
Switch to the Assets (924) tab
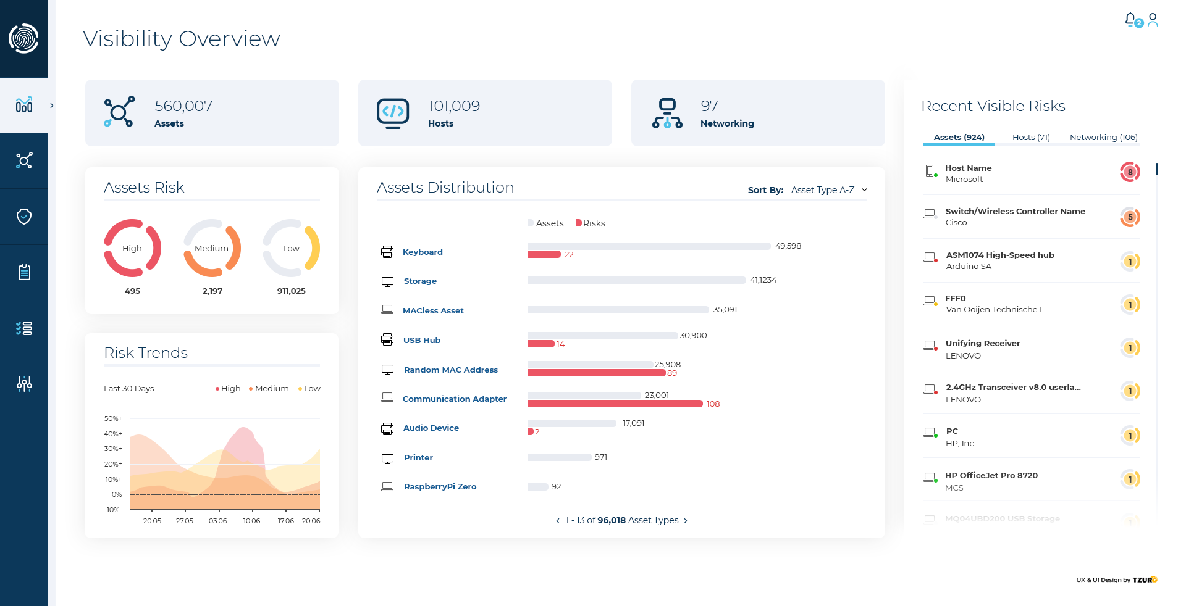point(959,137)
